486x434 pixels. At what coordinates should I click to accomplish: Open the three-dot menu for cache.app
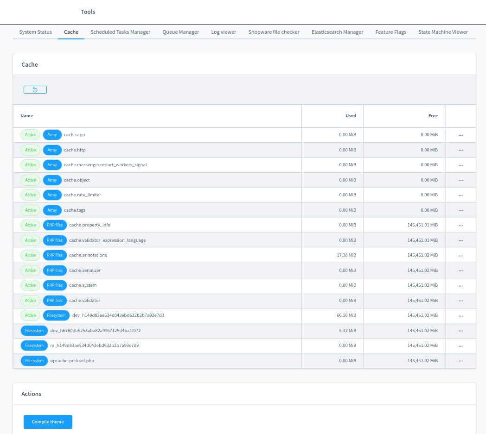tap(460, 135)
